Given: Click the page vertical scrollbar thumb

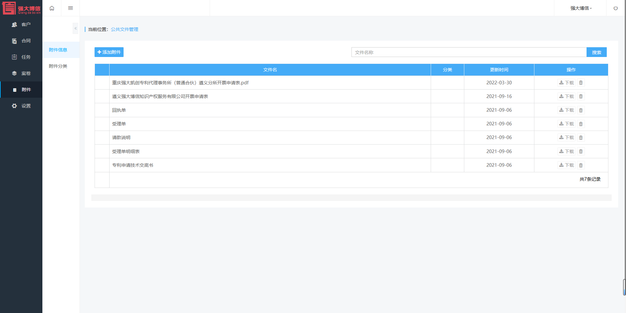Looking at the screenshot, I should point(624,287).
